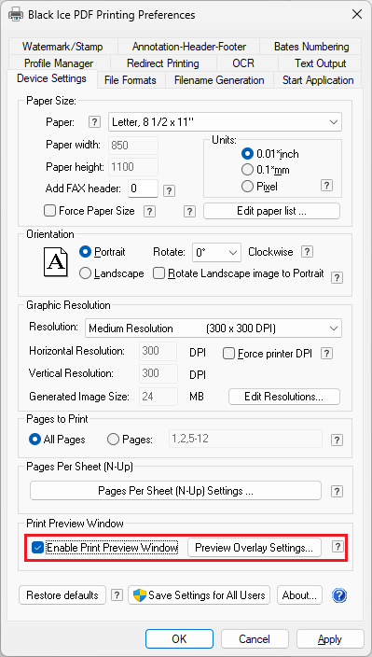Click help icon for Rotate Landscape image to Portrait
This screenshot has width=372, height=657.
[x=337, y=277]
